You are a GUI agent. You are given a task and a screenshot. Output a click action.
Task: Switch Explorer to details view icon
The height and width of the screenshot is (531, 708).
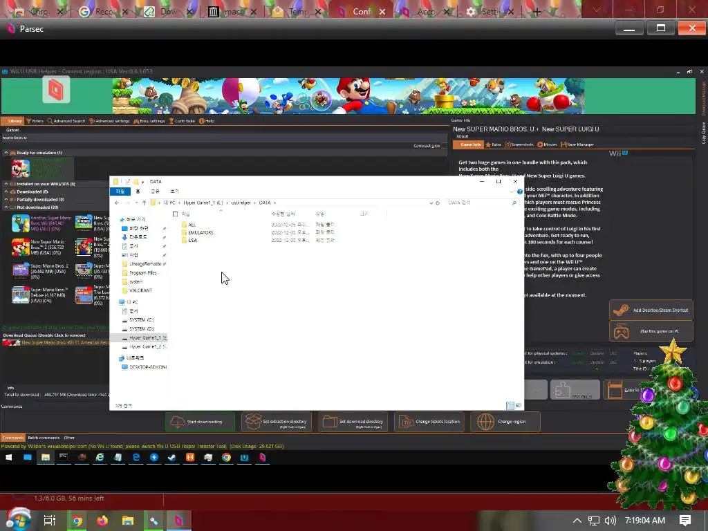[510, 405]
